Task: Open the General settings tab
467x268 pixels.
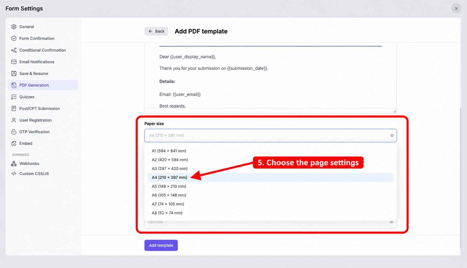Action: coord(43,27)
